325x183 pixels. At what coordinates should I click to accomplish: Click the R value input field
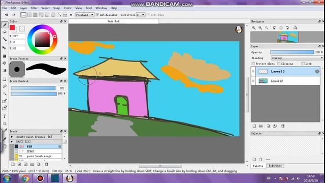pos(19,36)
